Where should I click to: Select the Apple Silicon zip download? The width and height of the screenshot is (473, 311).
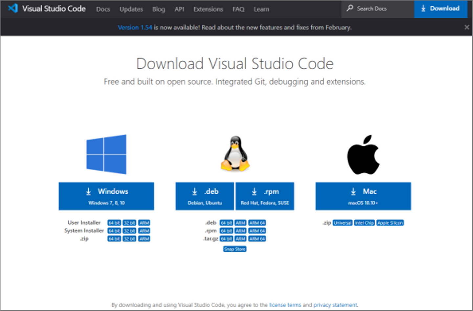coord(390,223)
